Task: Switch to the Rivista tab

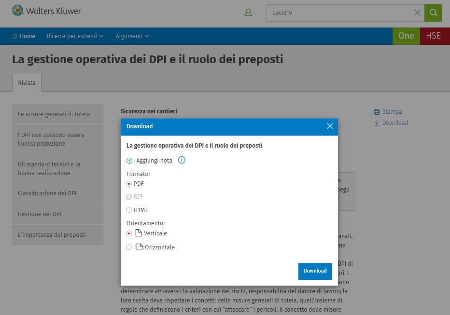Action: click(27, 83)
